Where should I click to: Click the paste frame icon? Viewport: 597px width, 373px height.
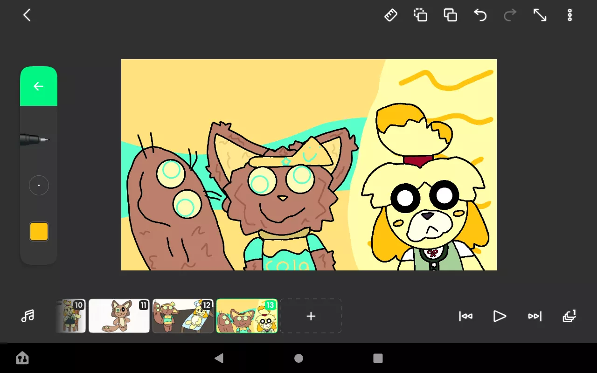coord(451,15)
